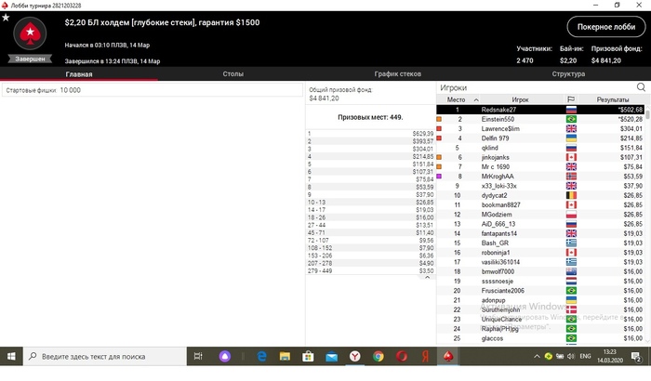Click the volume speaker tray icon
The height and width of the screenshot is (381, 651).
[x=571, y=357]
